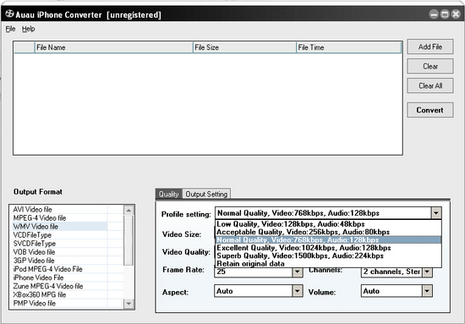The height and width of the screenshot is (324, 465).
Task: Open the Volume dropdown arrow
Action: pyautogui.click(x=427, y=291)
